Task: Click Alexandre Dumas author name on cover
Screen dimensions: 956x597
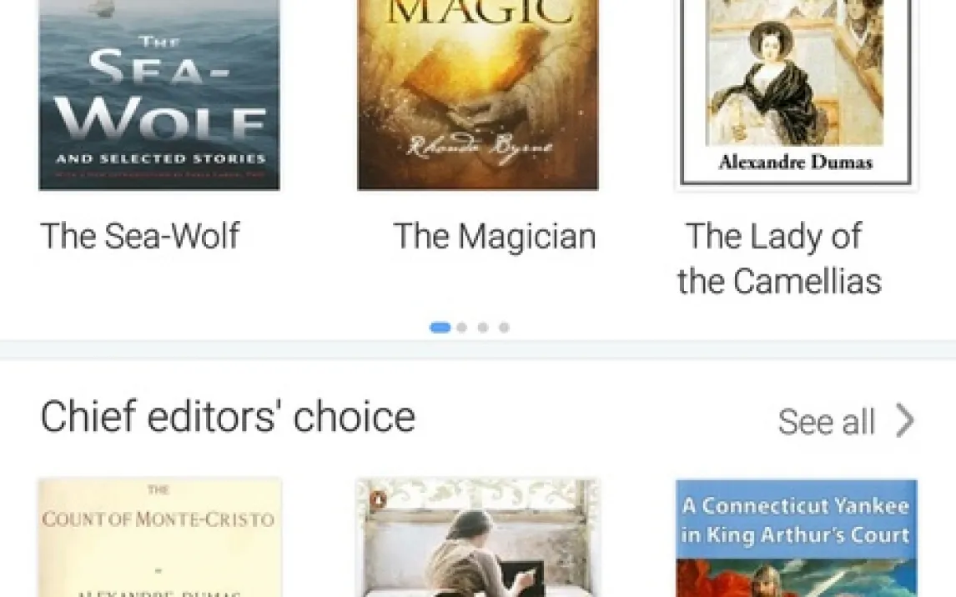Action: (x=796, y=162)
